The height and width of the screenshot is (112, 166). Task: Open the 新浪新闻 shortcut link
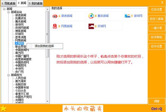pyautogui.click(x=67, y=16)
